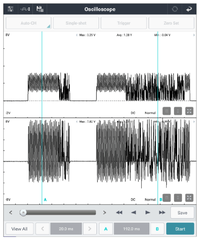Show next measurement on lower channel stats

click(x=194, y=122)
